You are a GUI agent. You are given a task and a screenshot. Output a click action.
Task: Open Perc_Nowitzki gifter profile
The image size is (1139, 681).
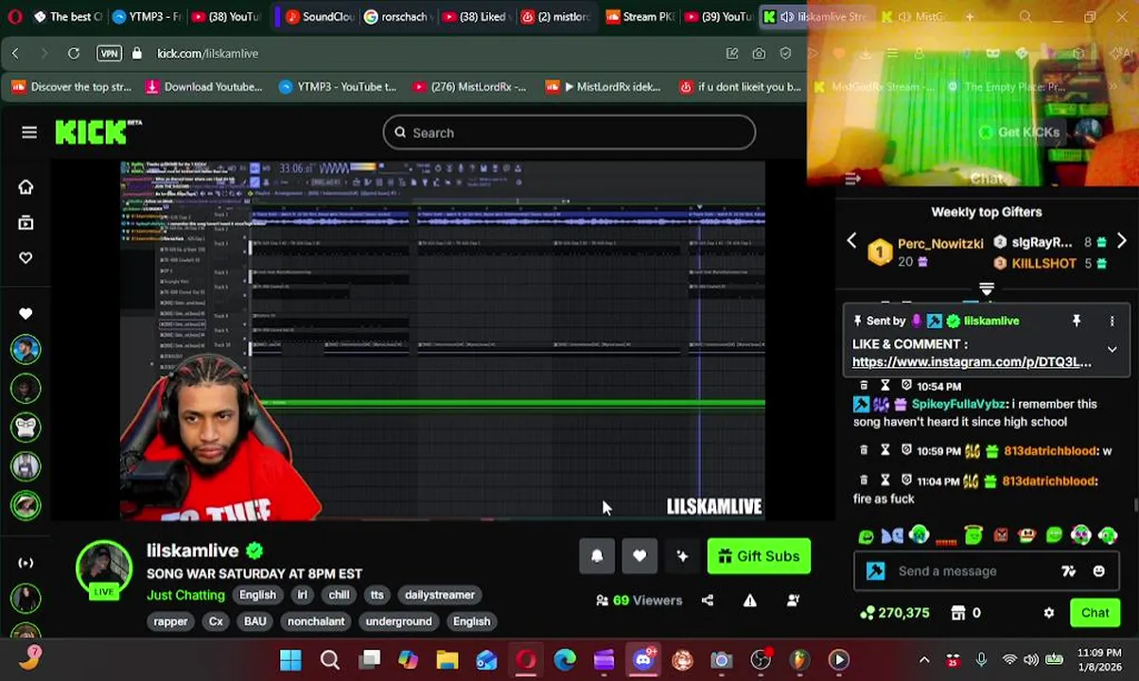(940, 243)
